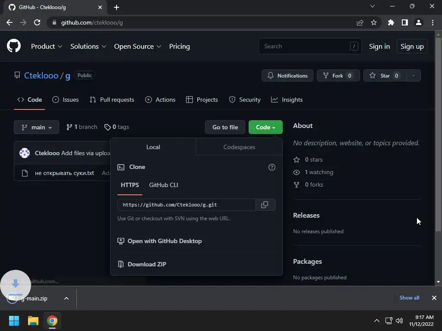The height and width of the screenshot is (331, 442).
Task: Open the volume speaker tray icon
Action: click(399, 321)
